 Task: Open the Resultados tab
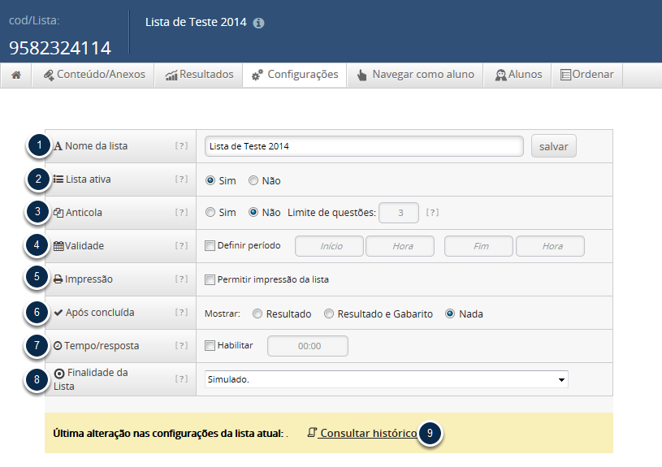click(x=199, y=75)
